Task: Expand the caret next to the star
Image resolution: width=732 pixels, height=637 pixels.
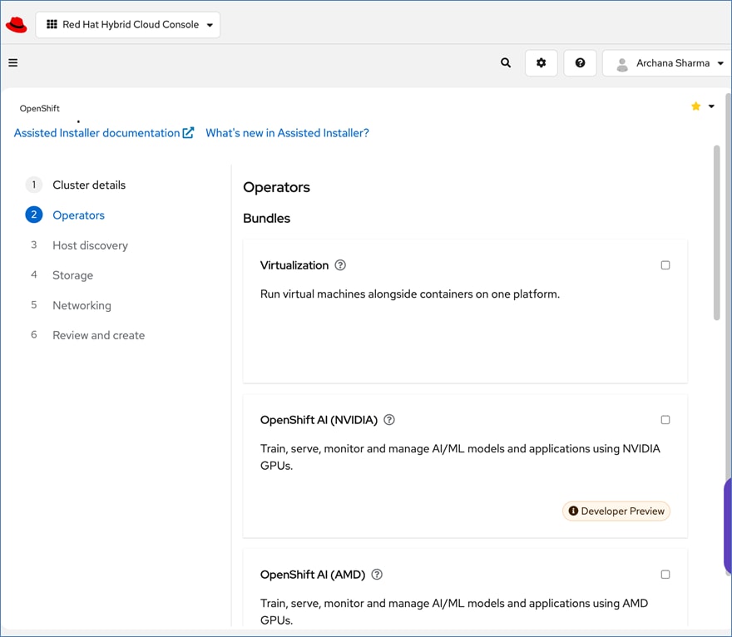Action: pyautogui.click(x=711, y=106)
